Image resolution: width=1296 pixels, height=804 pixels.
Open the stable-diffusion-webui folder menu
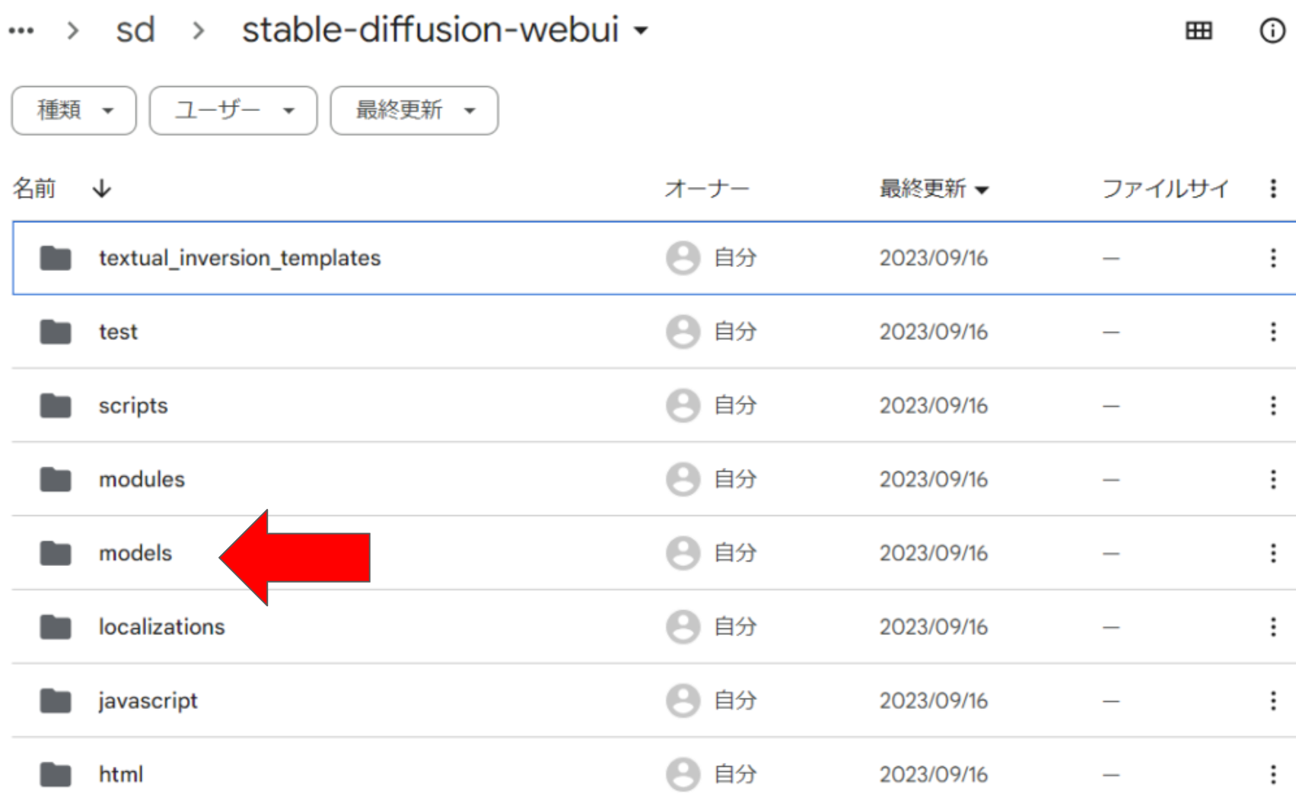click(642, 30)
